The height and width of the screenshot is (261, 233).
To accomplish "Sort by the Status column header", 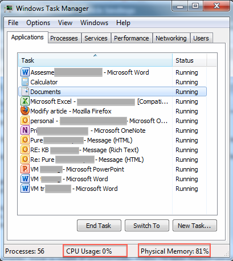I will pyautogui.click(x=190, y=60).
